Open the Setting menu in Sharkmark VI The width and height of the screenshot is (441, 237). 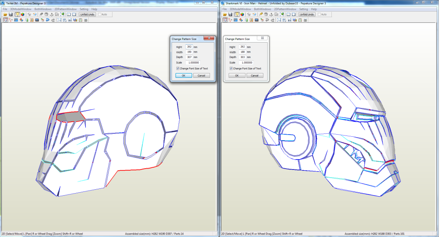303,9
